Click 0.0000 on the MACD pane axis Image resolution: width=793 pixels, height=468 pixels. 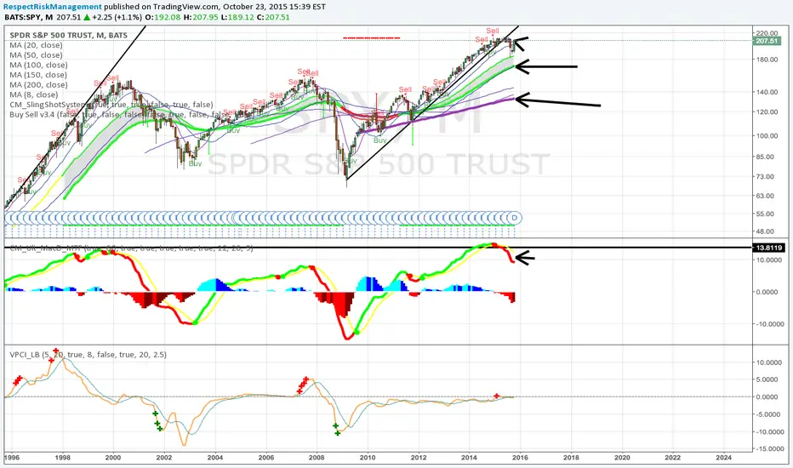point(768,292)
